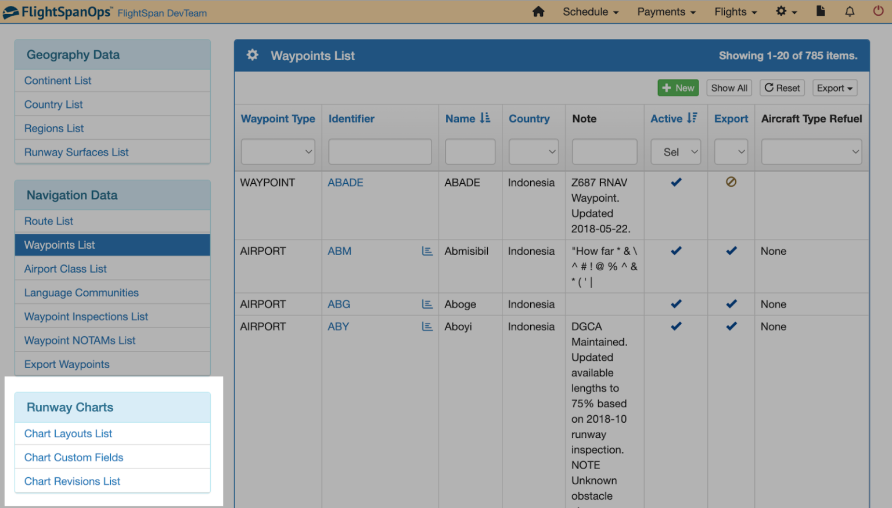Open the Flights menu
The image size is (892, 508).
[735, 11]
